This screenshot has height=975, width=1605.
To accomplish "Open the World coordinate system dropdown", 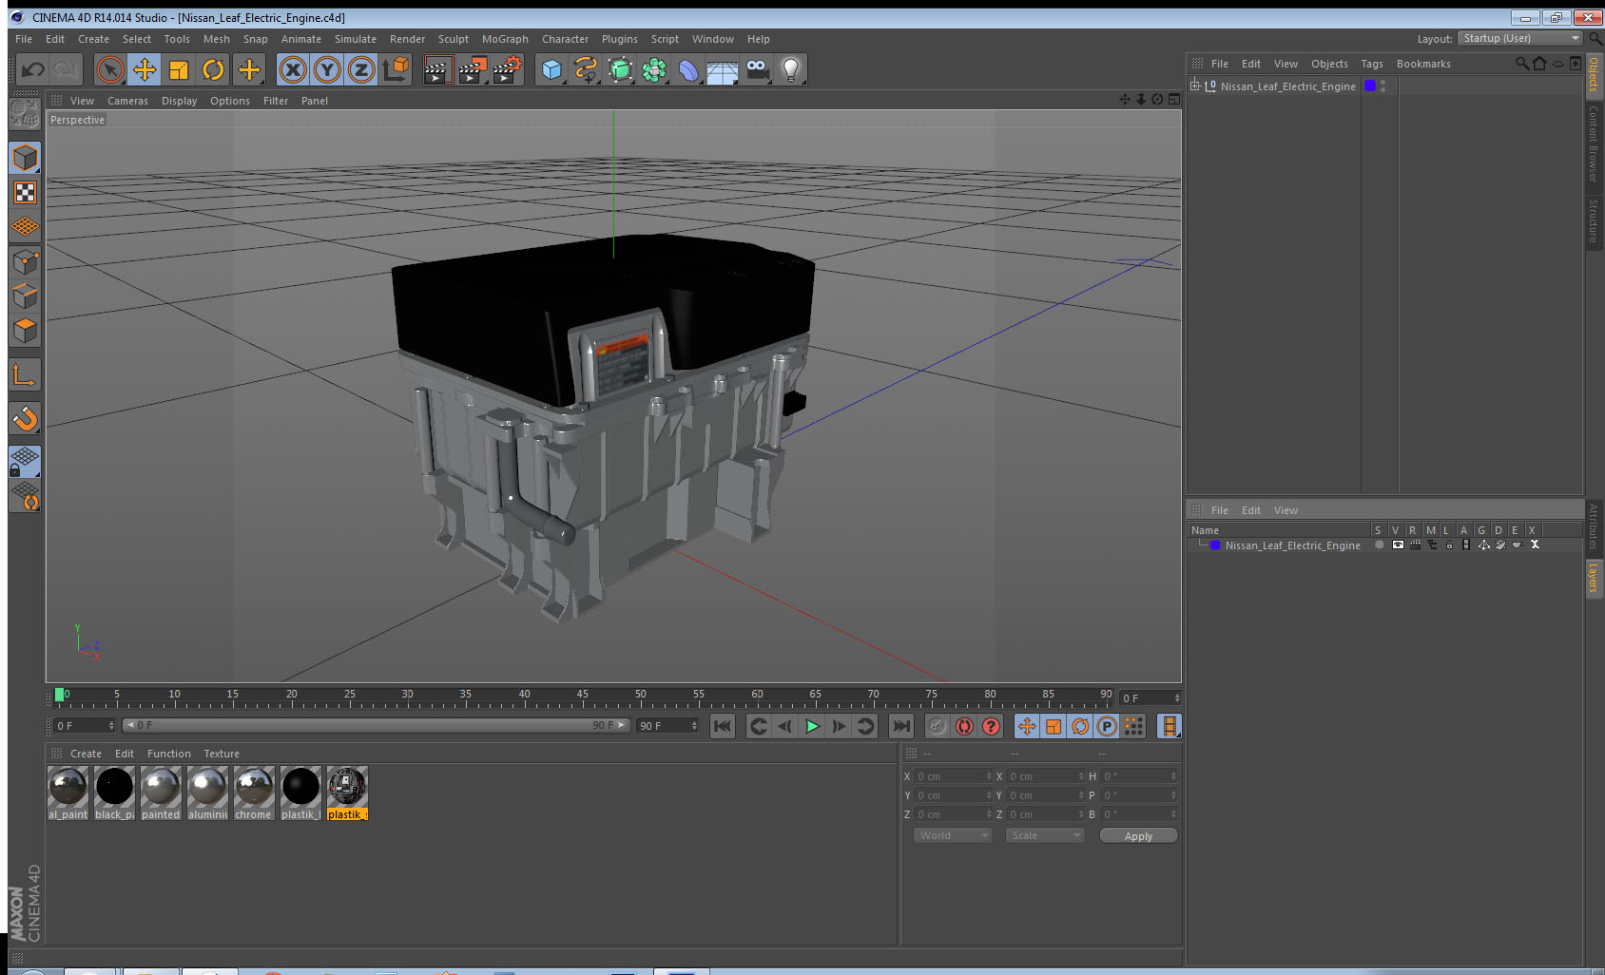I will (x=953, y=835).
